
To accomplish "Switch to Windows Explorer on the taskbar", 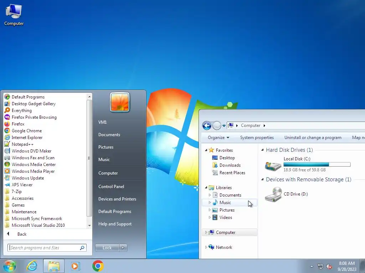I will pyautogui.click(x=53, y=266).
